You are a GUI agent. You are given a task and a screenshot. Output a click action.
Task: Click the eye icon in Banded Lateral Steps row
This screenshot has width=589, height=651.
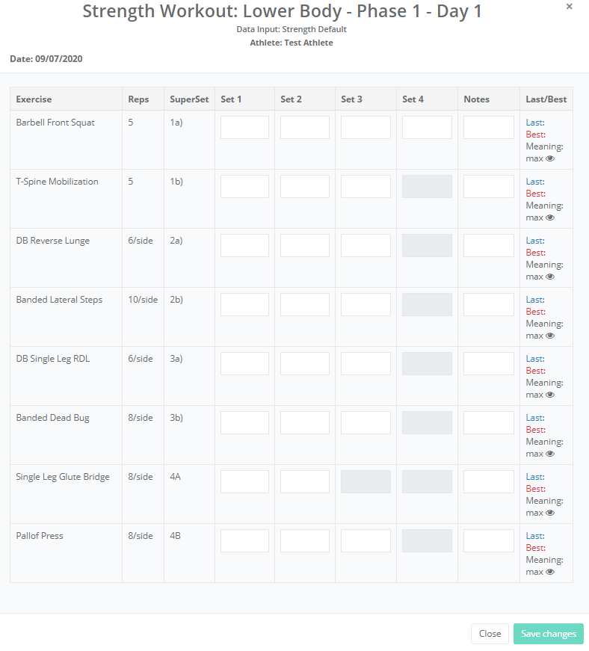(550, 336)
